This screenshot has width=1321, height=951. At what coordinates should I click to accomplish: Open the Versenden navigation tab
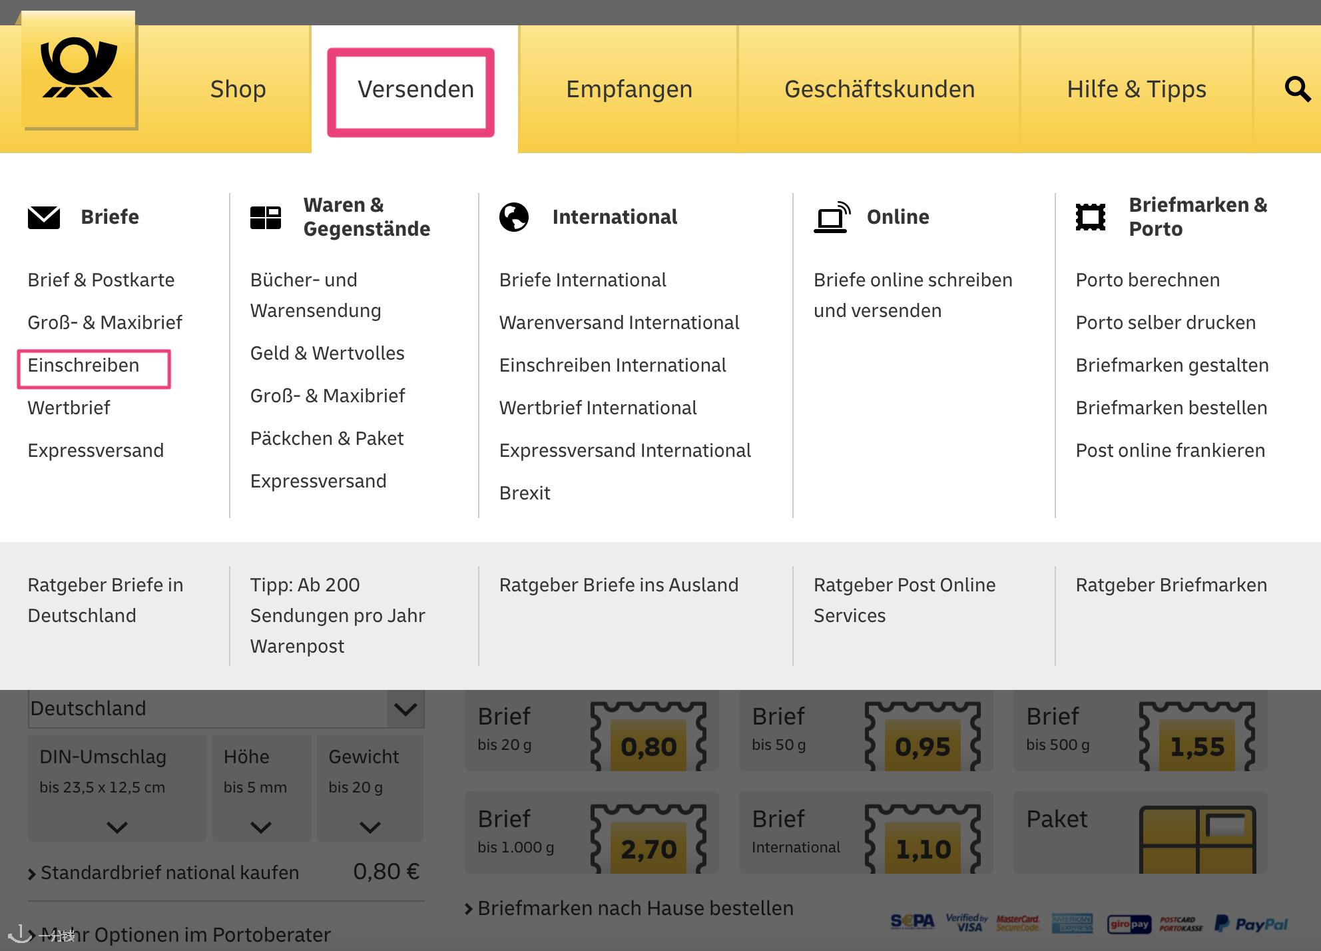coord(415,89)
